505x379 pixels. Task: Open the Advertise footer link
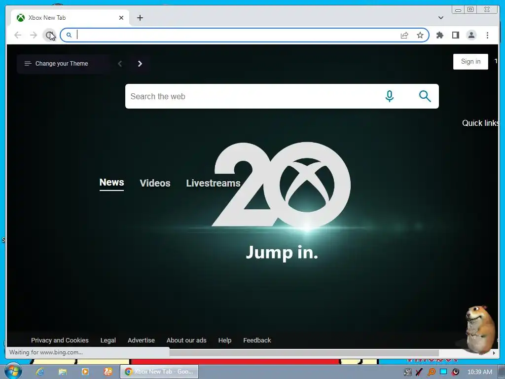point(141,341)
